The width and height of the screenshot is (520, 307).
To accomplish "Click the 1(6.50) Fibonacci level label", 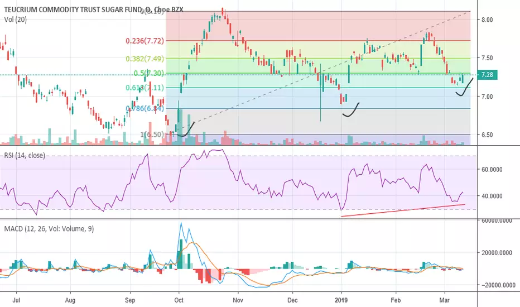I will click(x=152, y=135).
